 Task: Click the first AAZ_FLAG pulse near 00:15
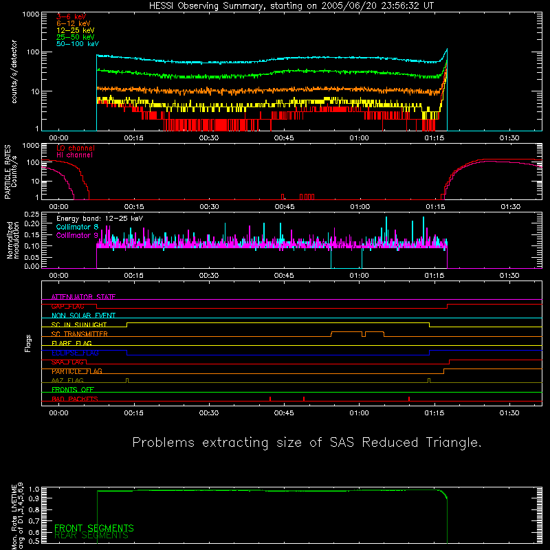tap(127, 381)
